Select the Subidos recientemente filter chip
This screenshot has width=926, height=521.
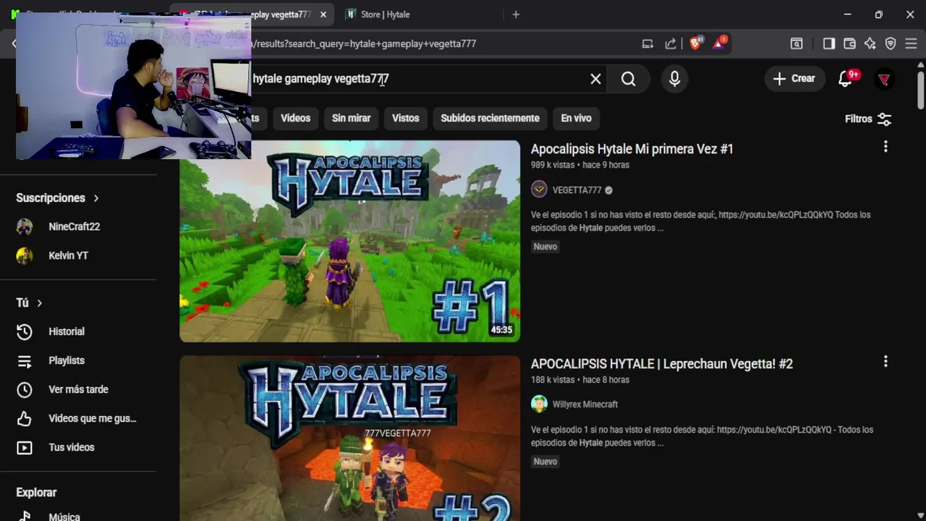[490, 118]
